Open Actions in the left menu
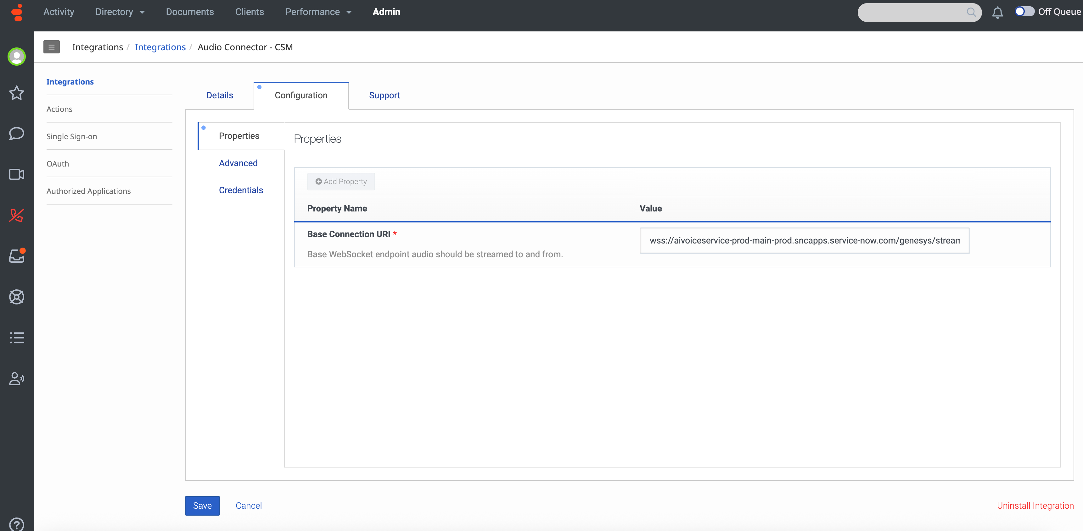Viewport: 1083px width, 531px height. 59,109
